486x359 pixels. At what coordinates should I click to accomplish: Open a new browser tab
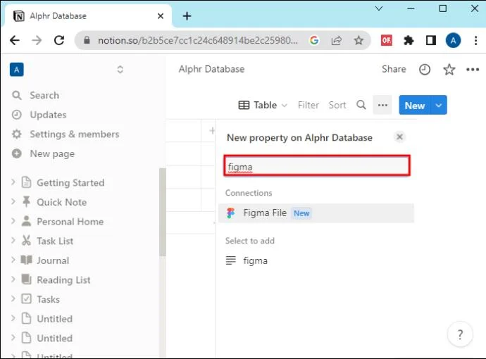click(x=187, y=15)
